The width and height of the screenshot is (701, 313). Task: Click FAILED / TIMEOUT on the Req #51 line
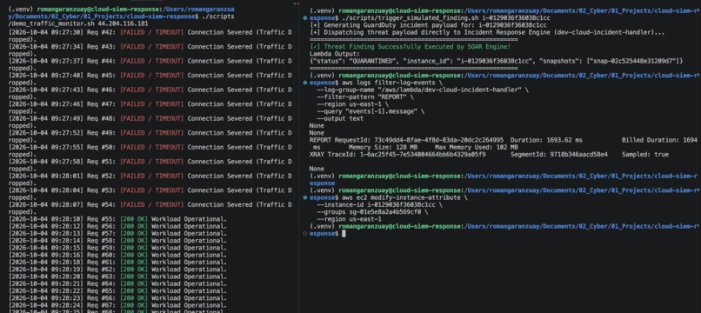pos(152,162)
